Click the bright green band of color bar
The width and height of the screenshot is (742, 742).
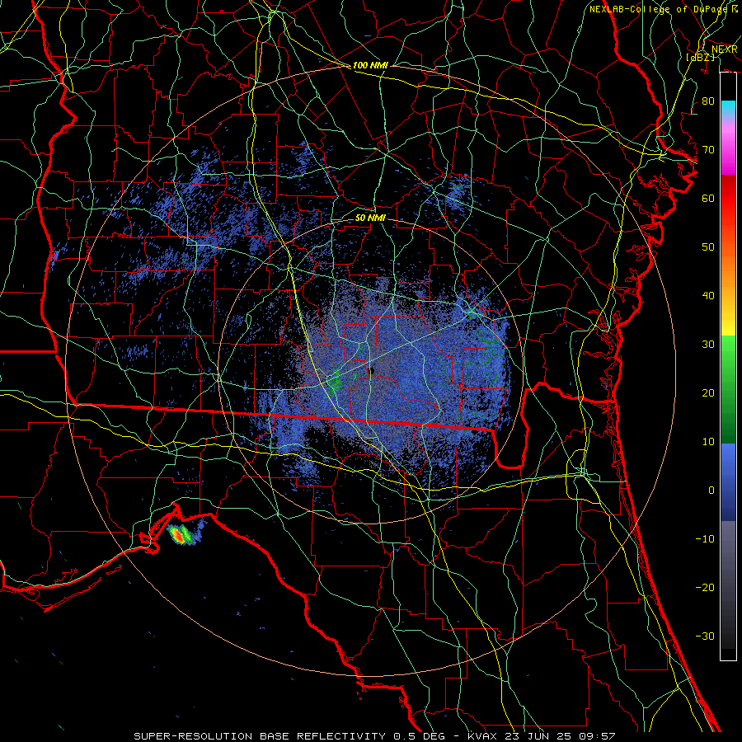click(x=728, y=353)
